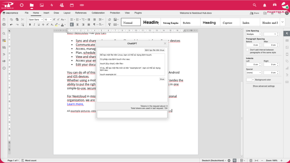Click the ChatGPT message input box
290x163 pixels.
[132, 114]
